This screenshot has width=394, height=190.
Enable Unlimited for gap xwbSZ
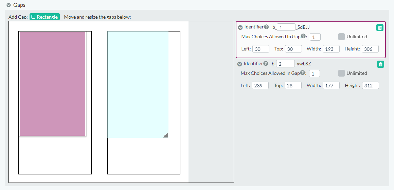click(341, 73)
